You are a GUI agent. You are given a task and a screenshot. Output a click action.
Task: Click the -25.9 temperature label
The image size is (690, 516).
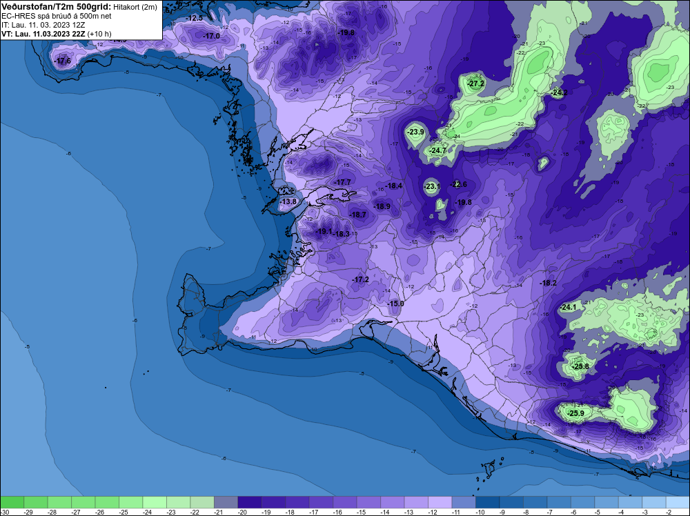coord(576,413)
